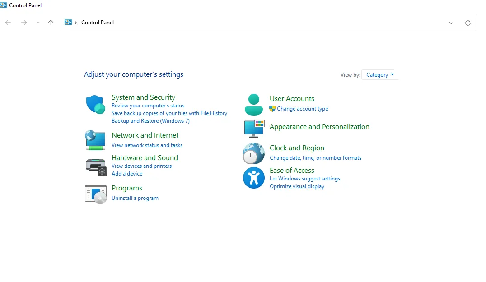Open the Appearance and Personalization monitor icon
Screen dimensions: 486x282
(x=254, y=129)
